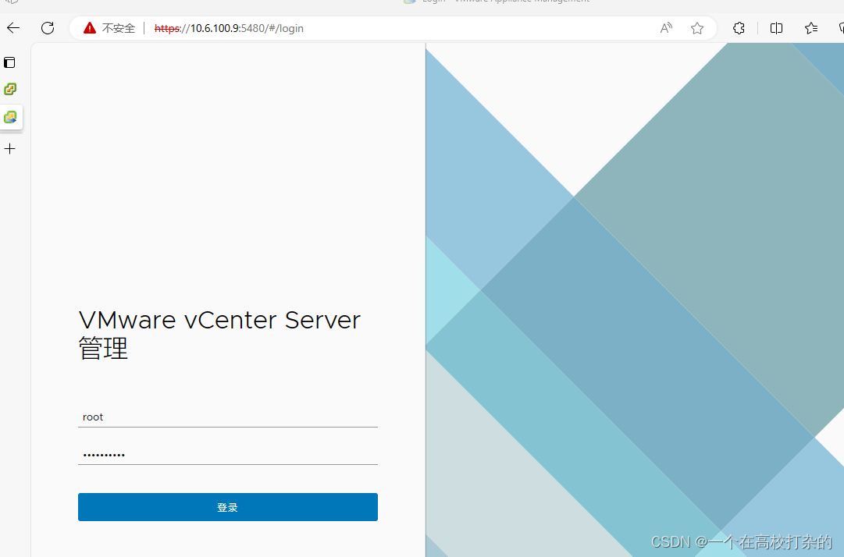Click the password field
Image resolution: width=844 pixels, height=557 pixels.
pos(228,454)
